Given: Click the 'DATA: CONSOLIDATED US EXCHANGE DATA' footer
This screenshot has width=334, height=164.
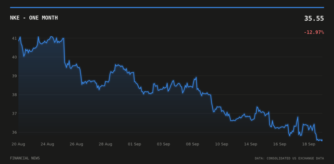Looking at the screenshot, I should 289,158.
